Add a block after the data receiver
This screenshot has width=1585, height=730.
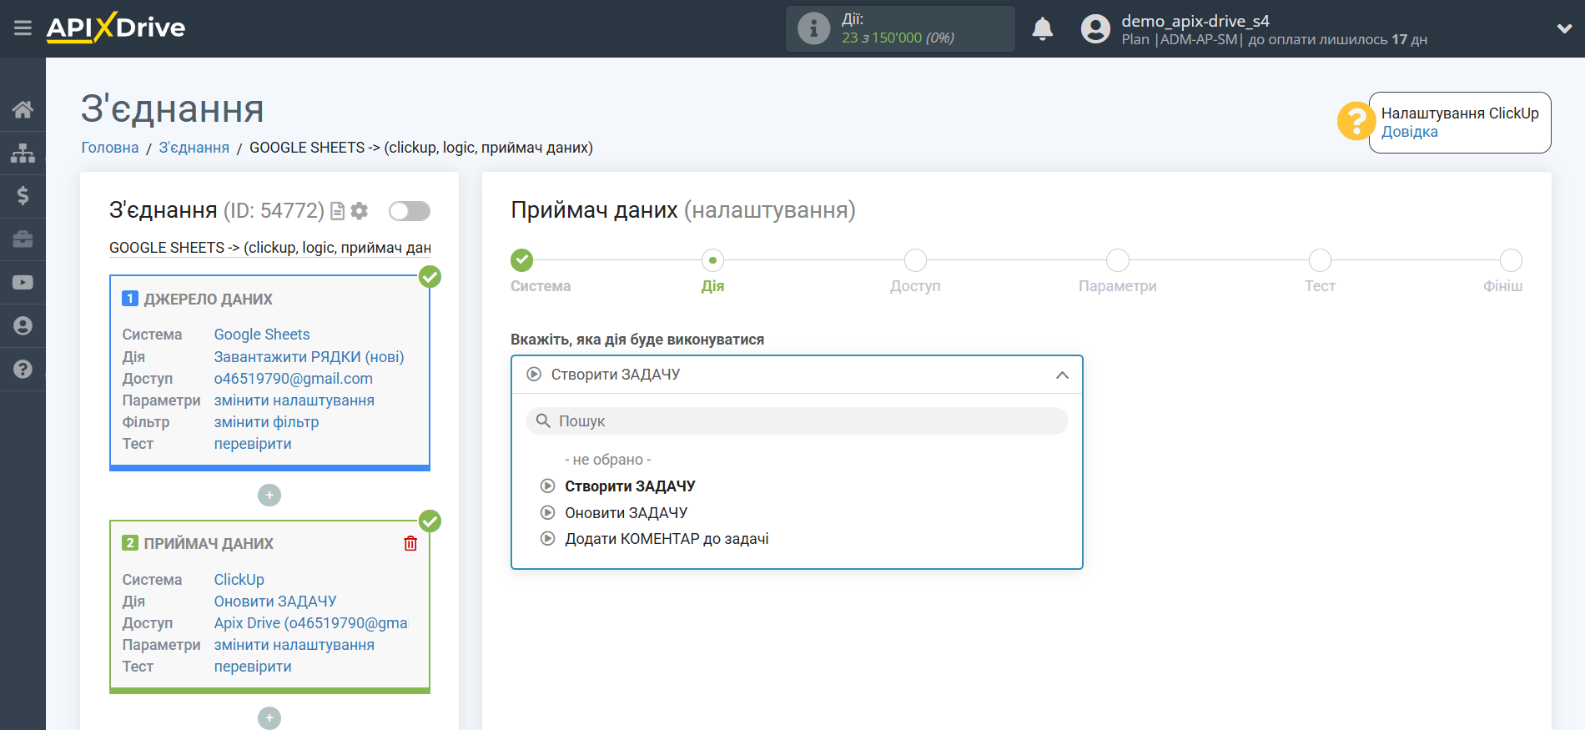(269, 718)
